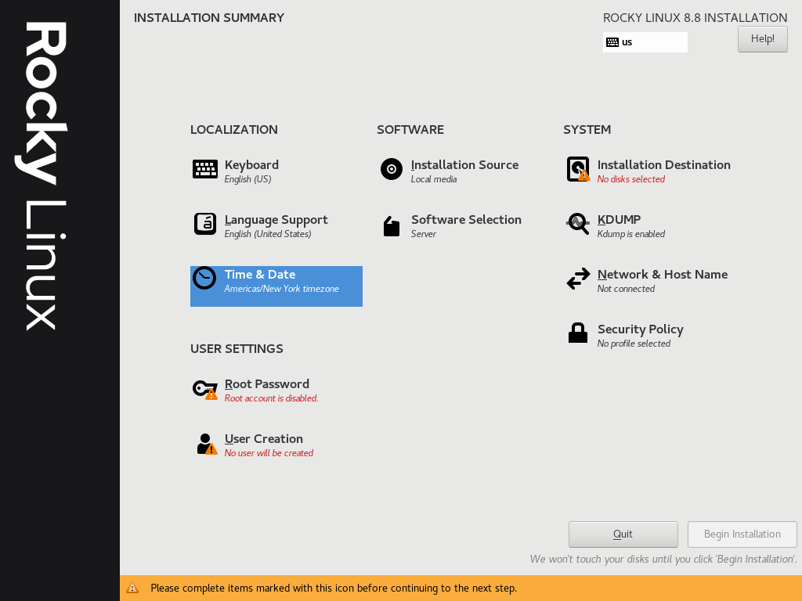The height and width of the screenshot is (601, 802).
Task: Click 'Local media' source text
Action: (434, 179)
